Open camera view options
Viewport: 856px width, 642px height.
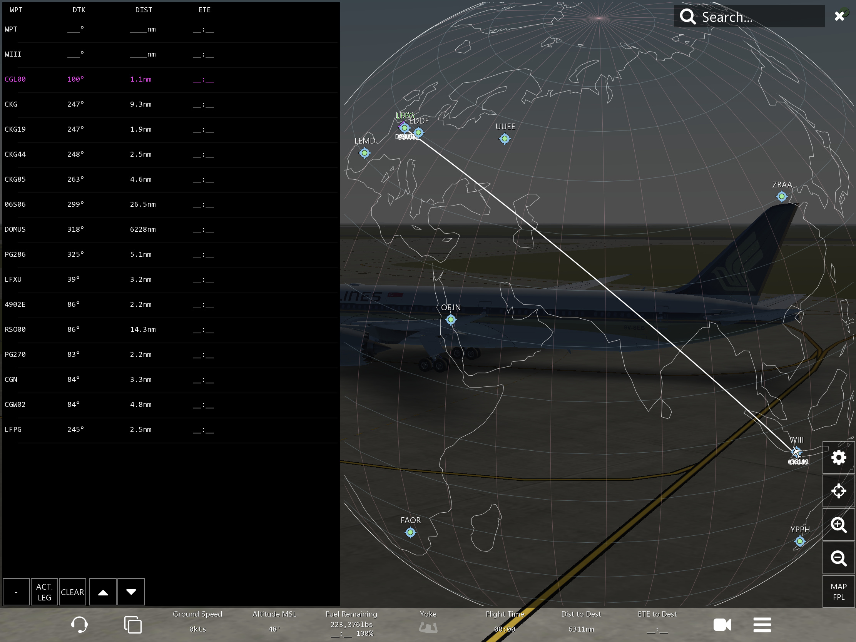pos(722,625)
